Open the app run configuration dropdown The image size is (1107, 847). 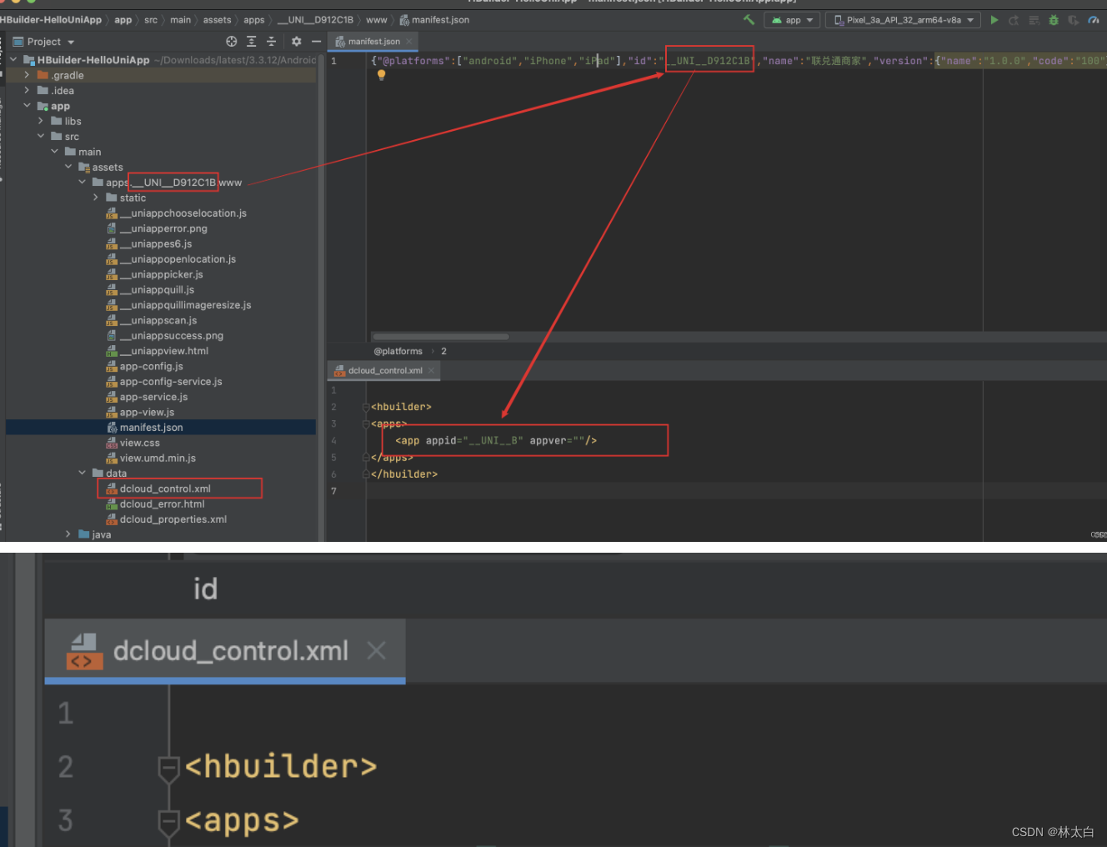click(792, 20)
